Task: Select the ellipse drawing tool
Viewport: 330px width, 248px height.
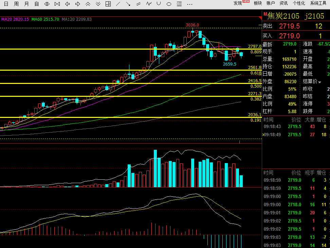Action: (x=169, y=4)
